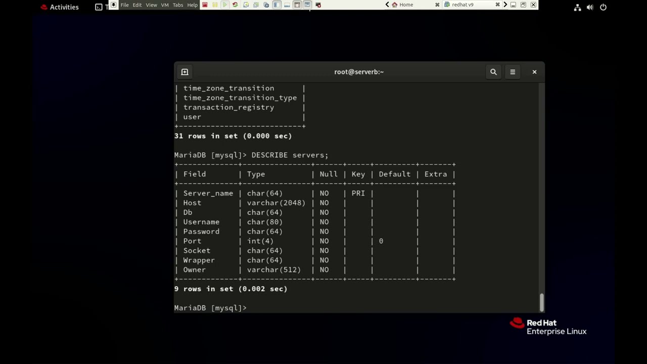Open the terminal hamburger menu

point(513,72)
